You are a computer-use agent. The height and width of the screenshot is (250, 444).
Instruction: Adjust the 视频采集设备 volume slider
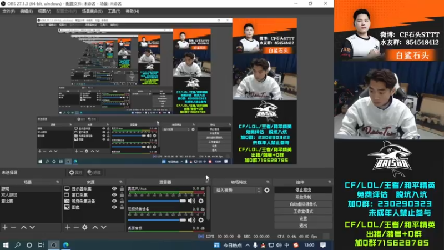(x=157, y=220)
